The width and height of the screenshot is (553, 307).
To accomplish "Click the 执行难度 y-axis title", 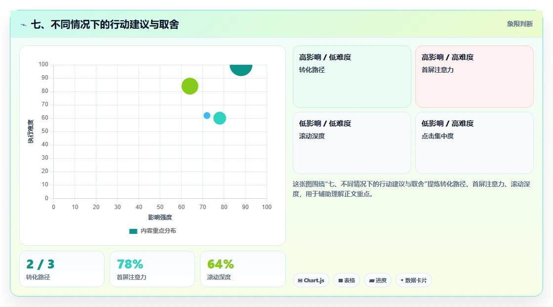I will tap(31, 132).
